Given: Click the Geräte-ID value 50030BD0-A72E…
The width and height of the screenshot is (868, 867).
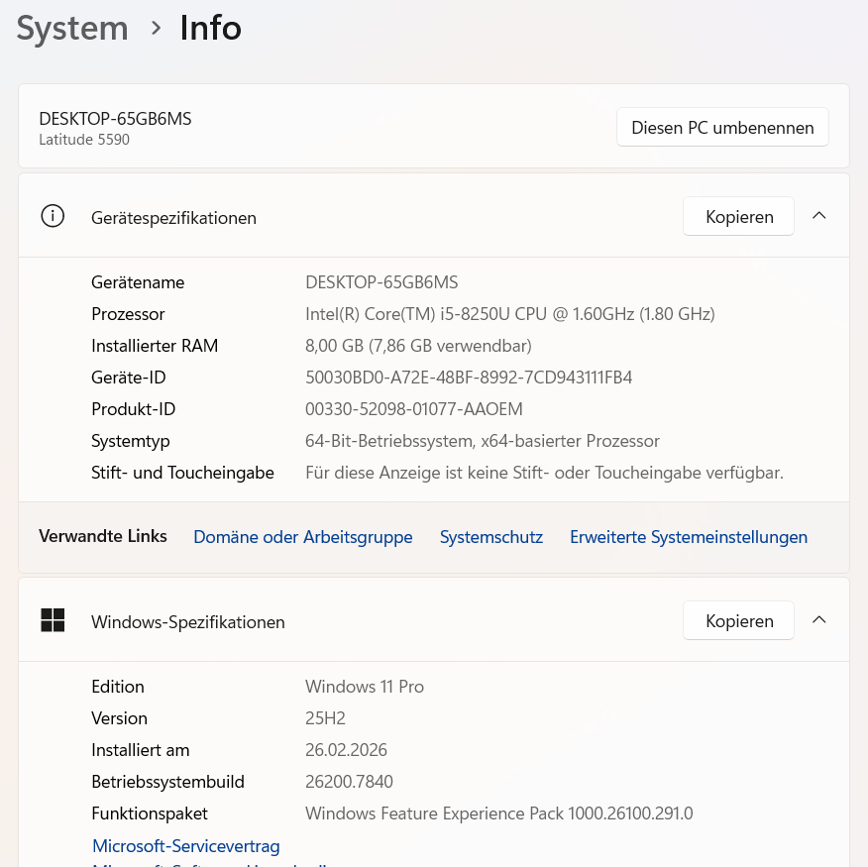Looking at the screenshot, I should (469, 378).
